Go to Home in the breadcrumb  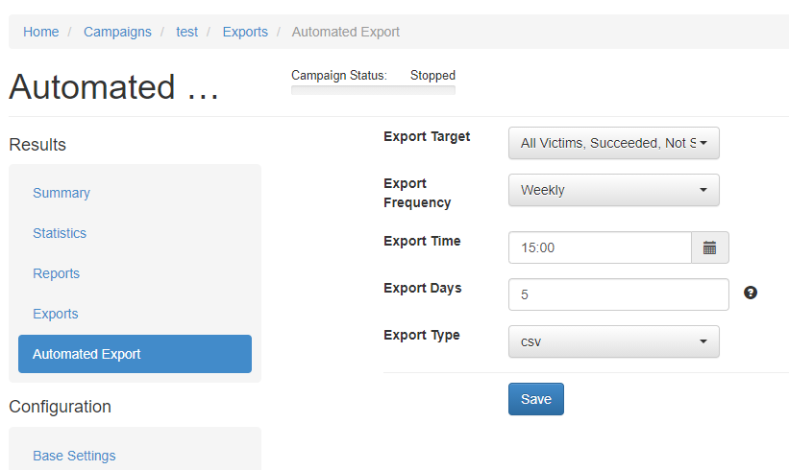(40, 33)
